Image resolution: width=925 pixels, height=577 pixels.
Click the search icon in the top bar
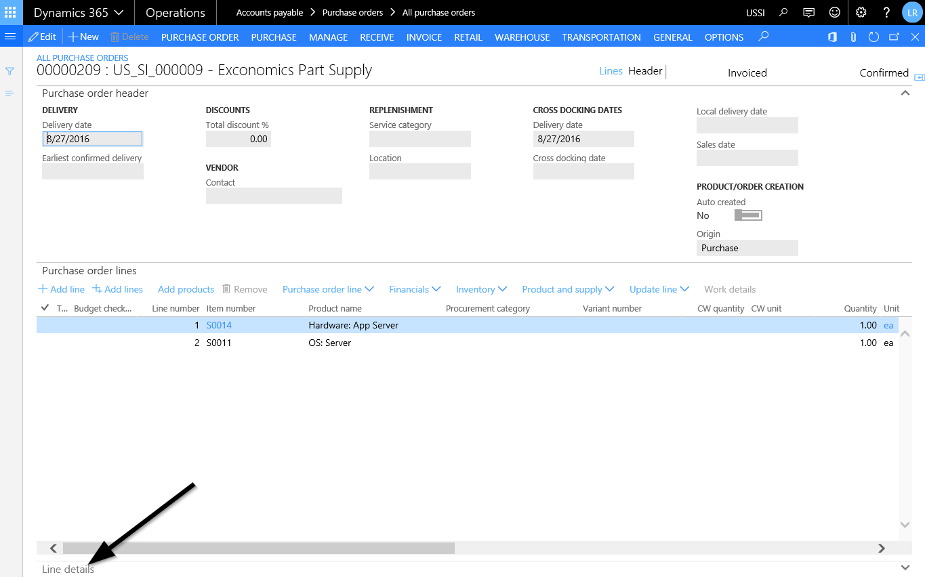click(x=784, y=12)
